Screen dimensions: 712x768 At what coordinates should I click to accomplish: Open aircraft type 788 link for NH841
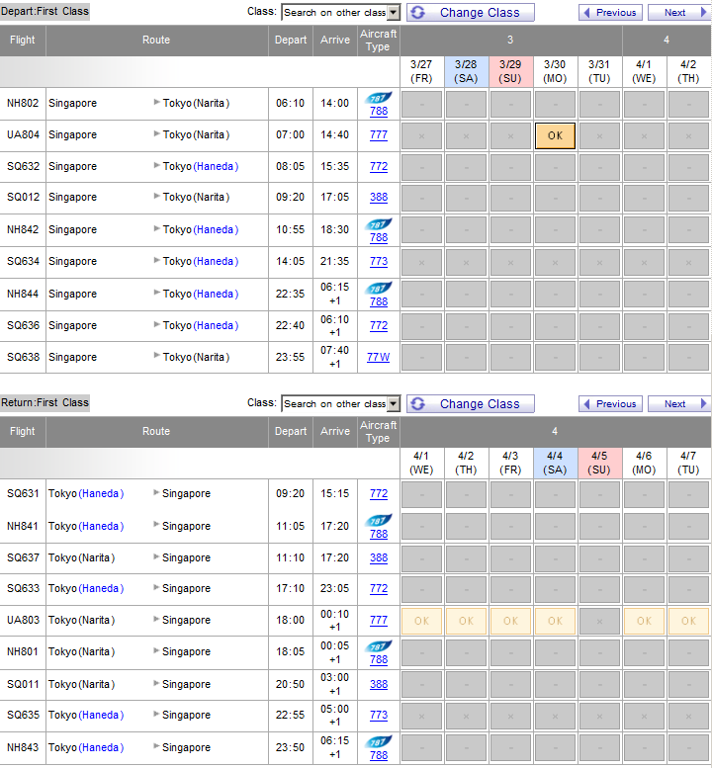(x=379, y=534)
